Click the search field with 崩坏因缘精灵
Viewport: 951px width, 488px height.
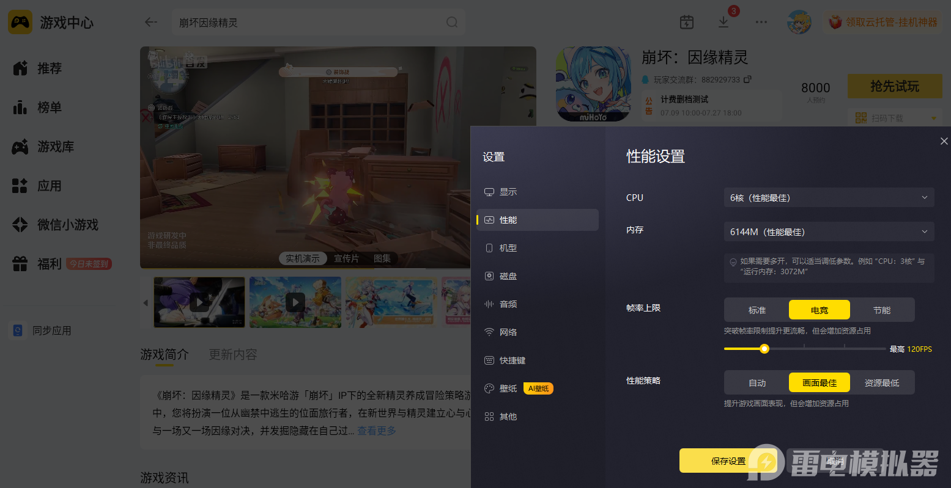tap(318, 23)
